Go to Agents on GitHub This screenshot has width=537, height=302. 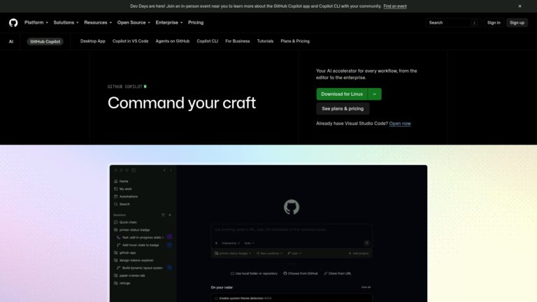[173, 41]
